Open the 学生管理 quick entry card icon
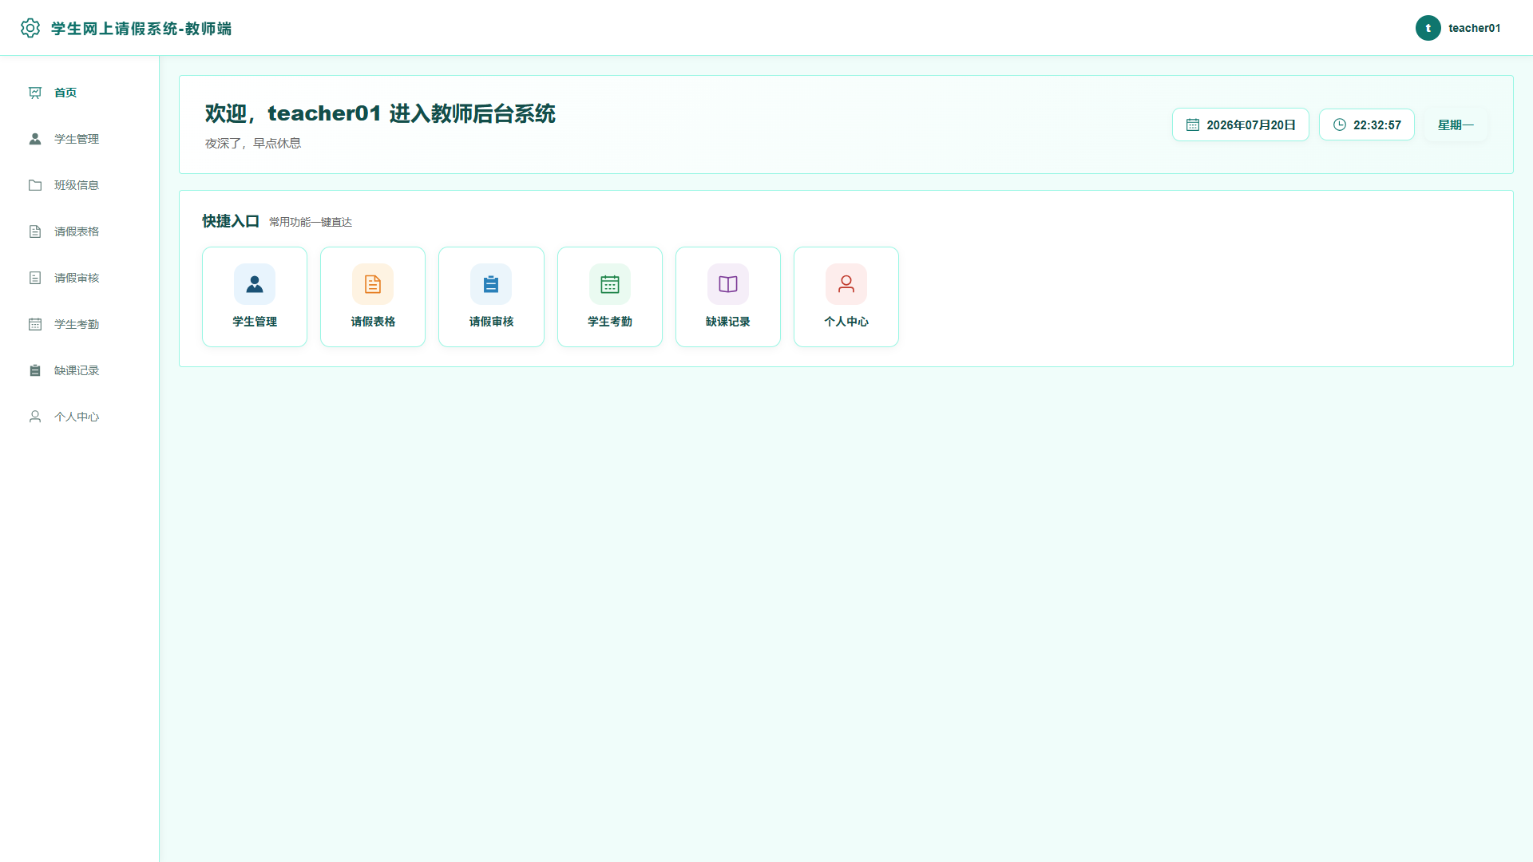 tap(255, 284)
